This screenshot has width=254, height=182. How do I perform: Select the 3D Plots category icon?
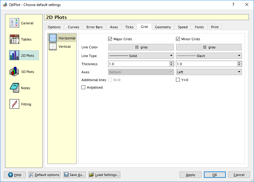point(14,72)
